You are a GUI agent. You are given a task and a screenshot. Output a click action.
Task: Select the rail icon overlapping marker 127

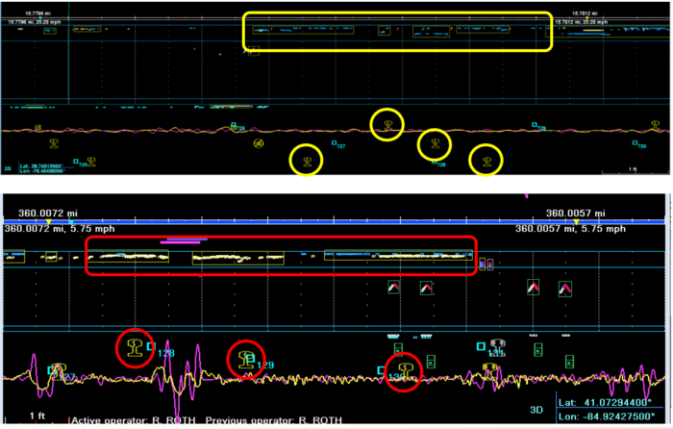click(x=59, y=370)
